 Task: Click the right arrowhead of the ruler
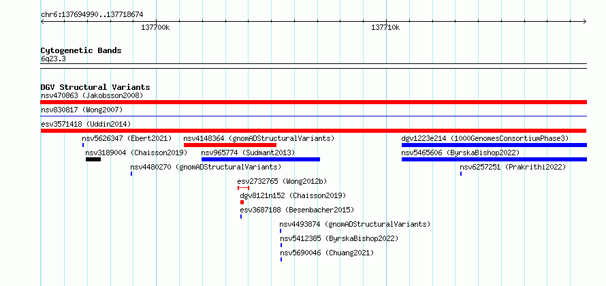tap(585, 21)
